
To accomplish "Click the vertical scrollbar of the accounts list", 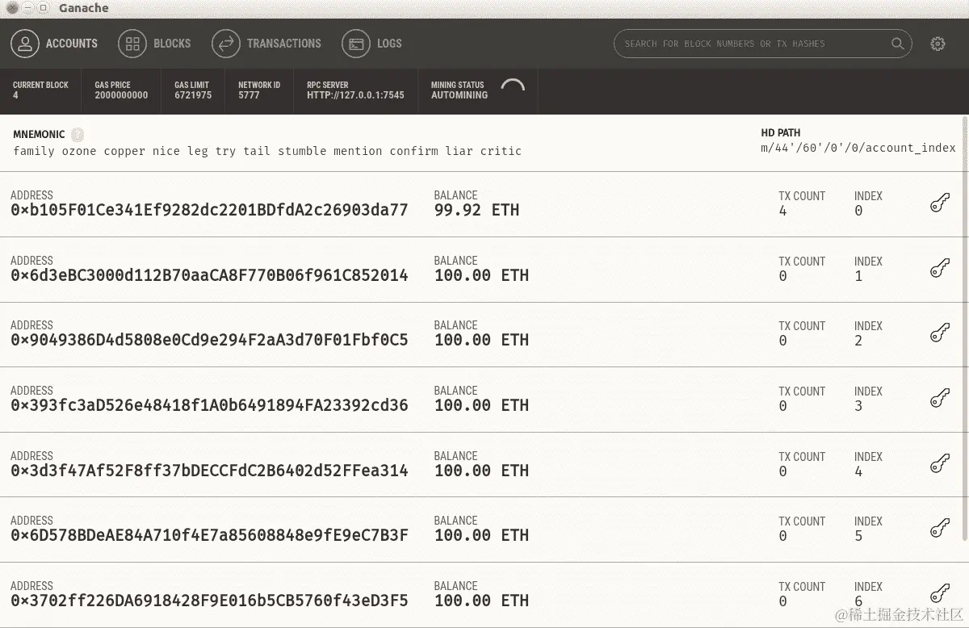I will click(964, 327).
